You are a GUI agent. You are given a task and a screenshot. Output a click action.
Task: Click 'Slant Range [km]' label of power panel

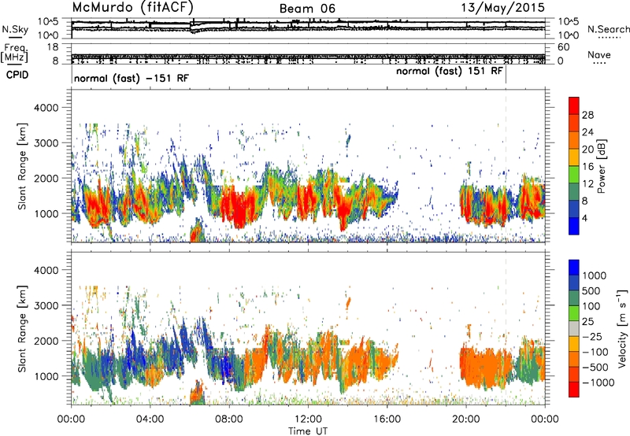[x=22, y=166]
